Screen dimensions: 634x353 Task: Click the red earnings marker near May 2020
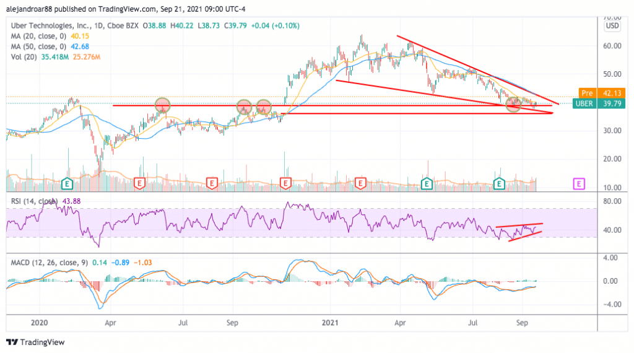139,184
